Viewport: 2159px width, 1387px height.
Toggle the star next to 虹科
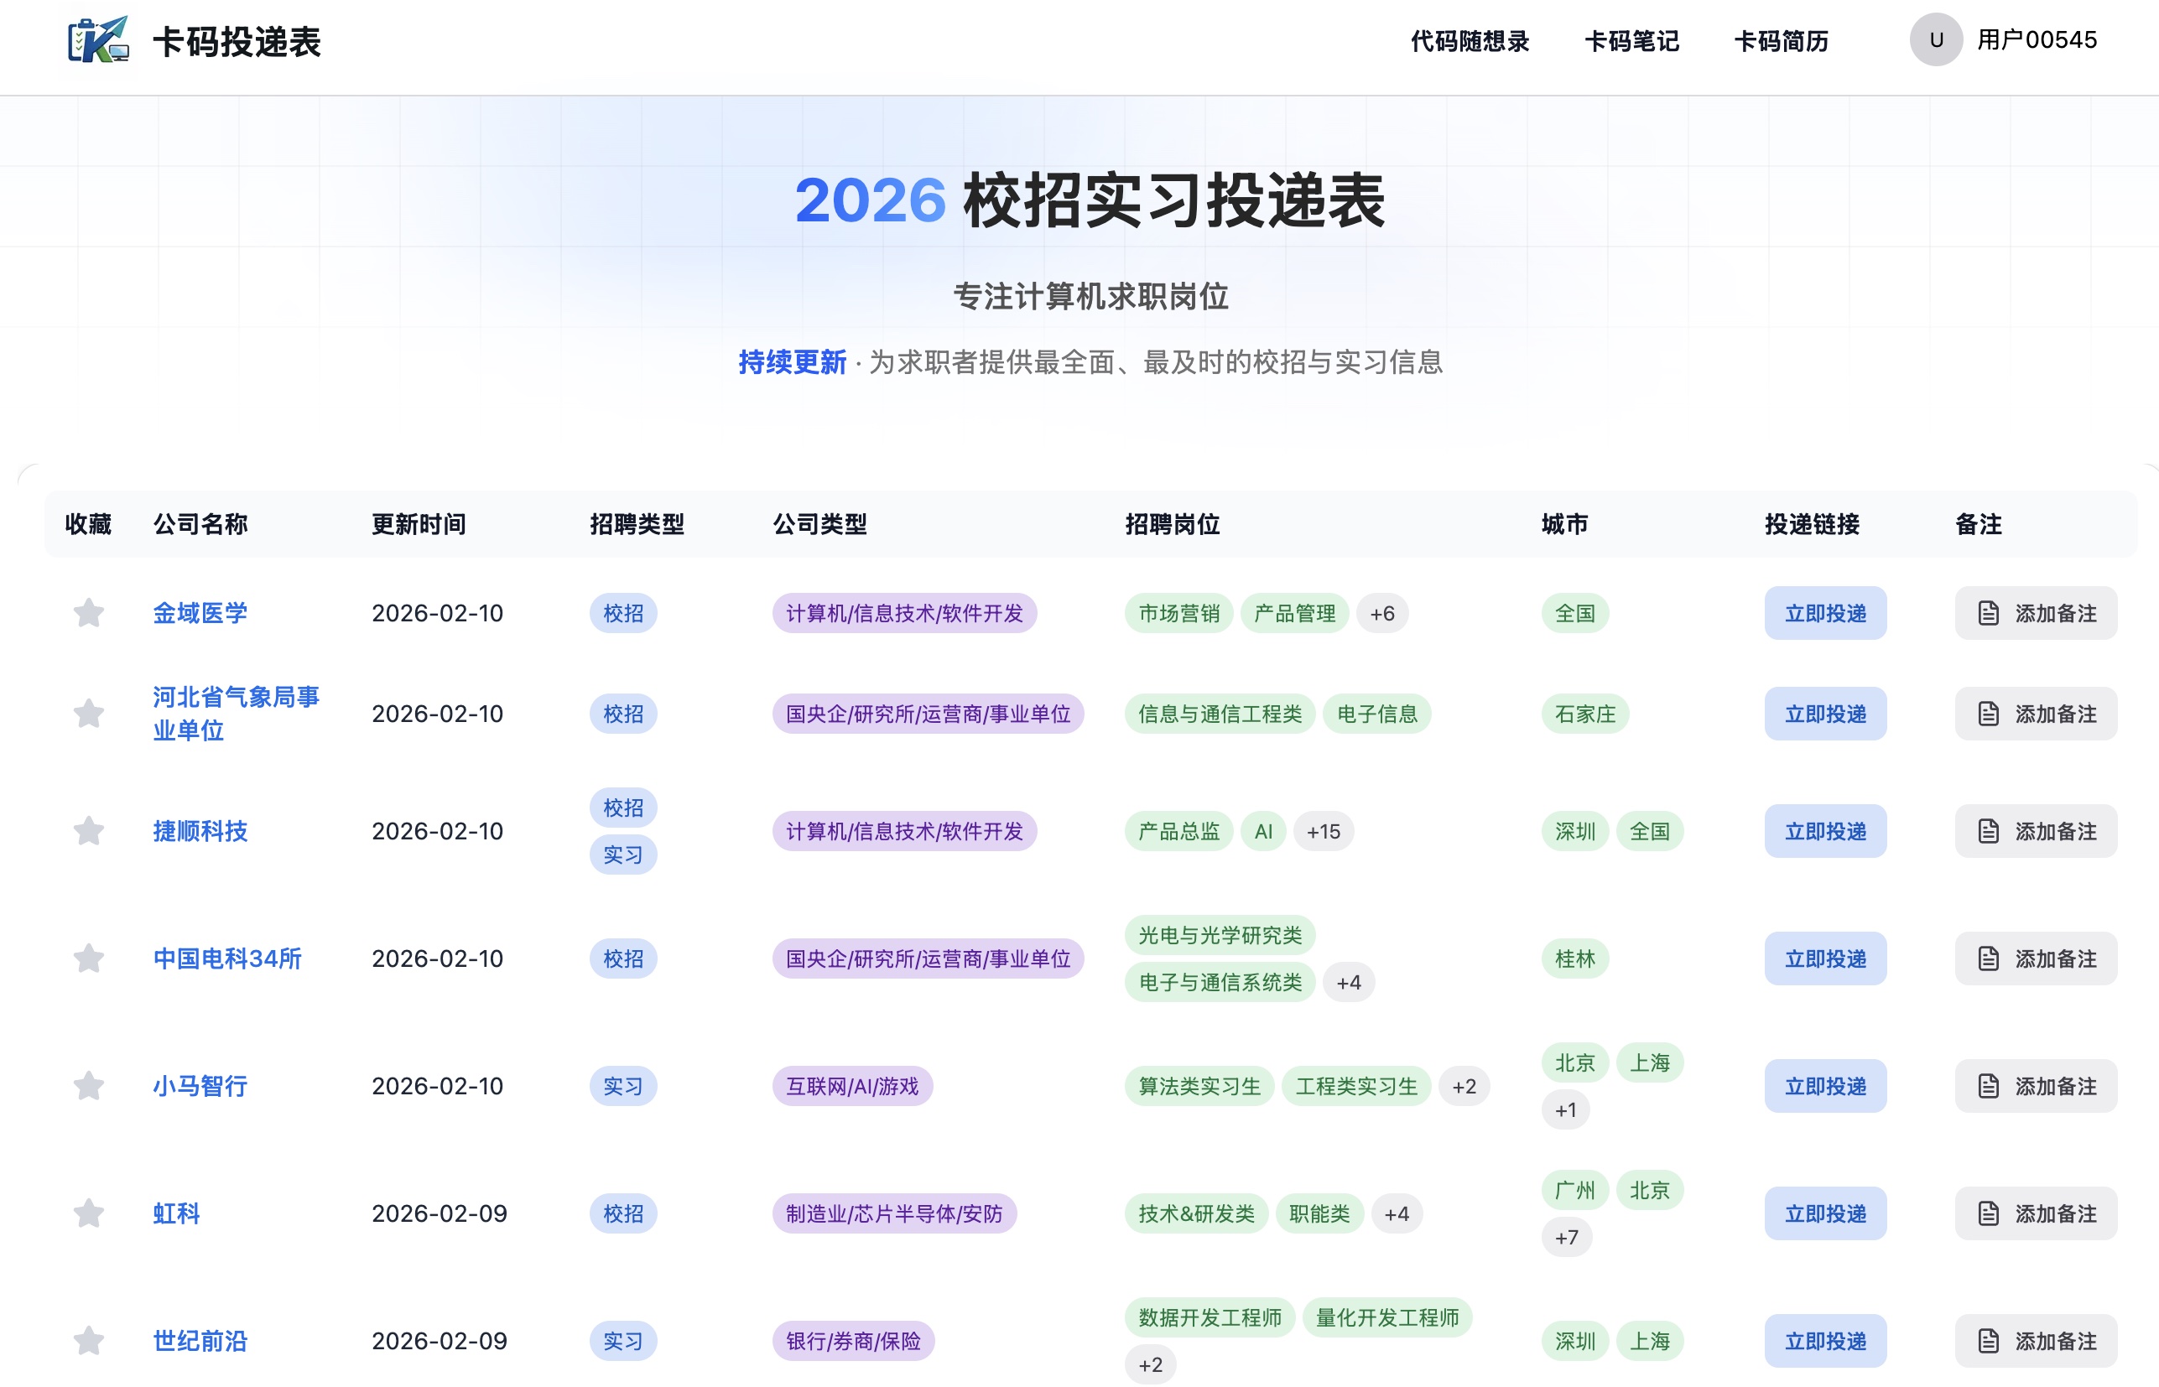point(88,1214)
